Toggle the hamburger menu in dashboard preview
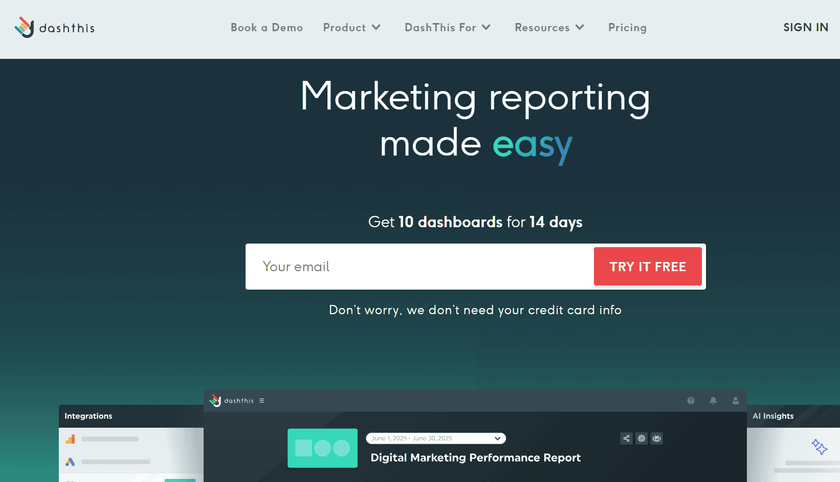Viewport: 840px width, 482px height. pyautogui.click(x=261, y=401)
